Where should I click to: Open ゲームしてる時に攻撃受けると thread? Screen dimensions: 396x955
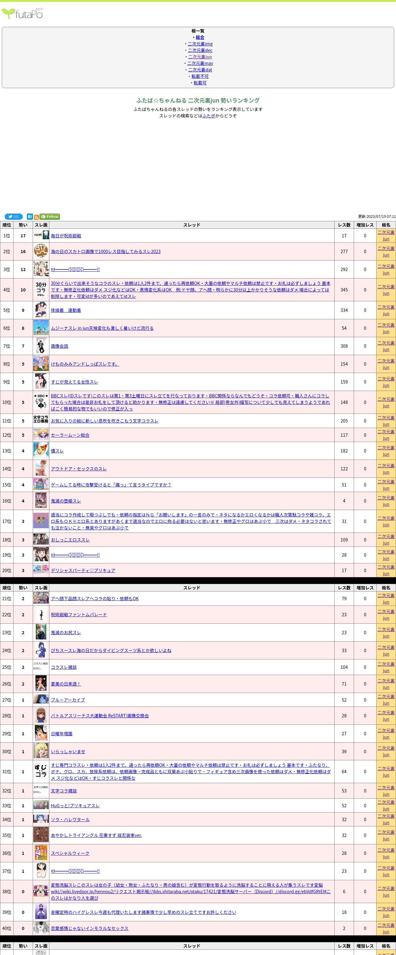pyautogui.click(x=111, y=485)
